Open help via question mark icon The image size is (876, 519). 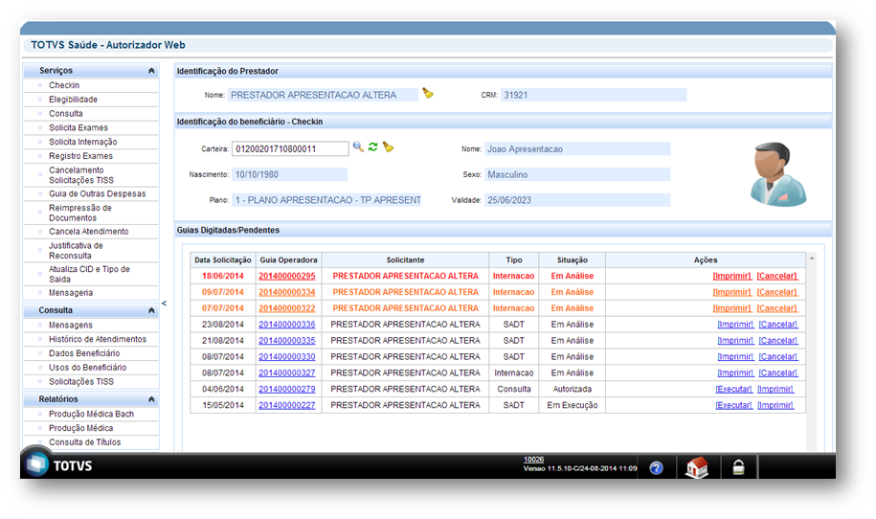pos(657,467)
